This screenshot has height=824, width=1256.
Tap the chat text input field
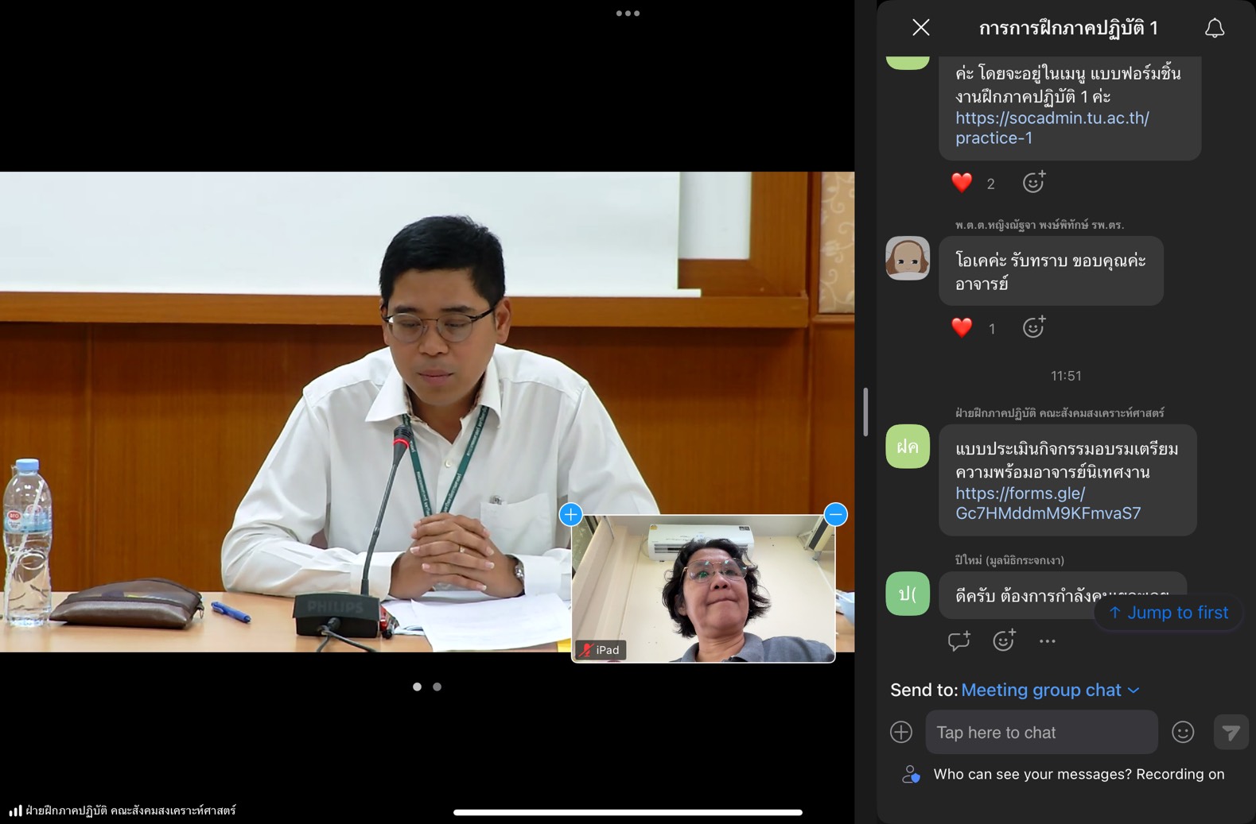point(1040,732)
